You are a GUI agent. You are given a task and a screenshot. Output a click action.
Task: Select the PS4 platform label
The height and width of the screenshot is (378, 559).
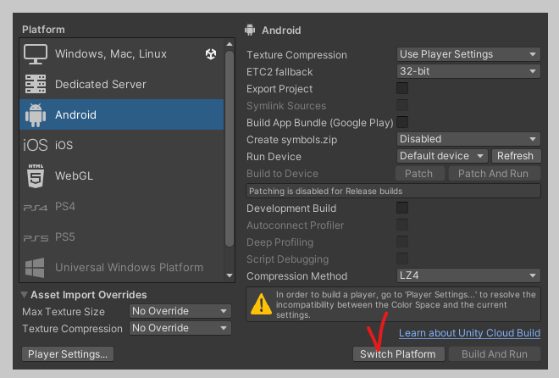tap(65, 207)
